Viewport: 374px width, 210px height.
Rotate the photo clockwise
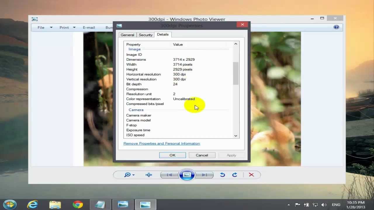tap(235, 175)
